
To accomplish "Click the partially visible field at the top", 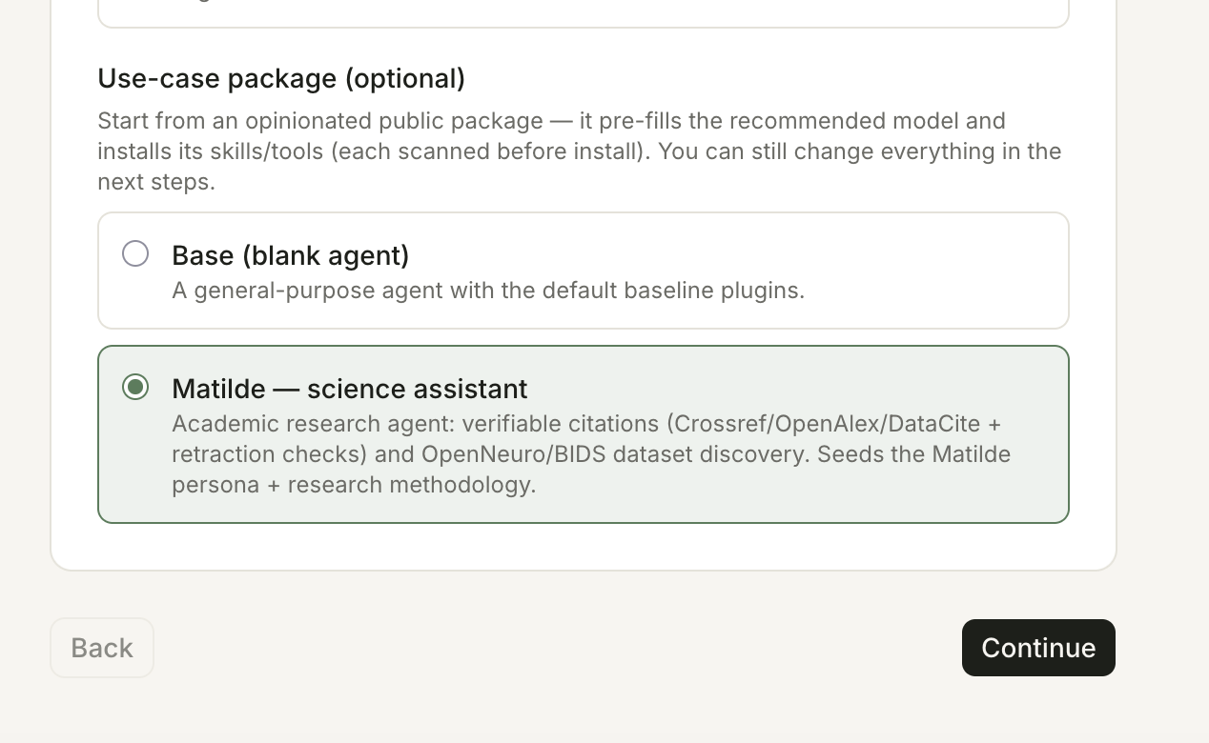I will click(584, 13).
